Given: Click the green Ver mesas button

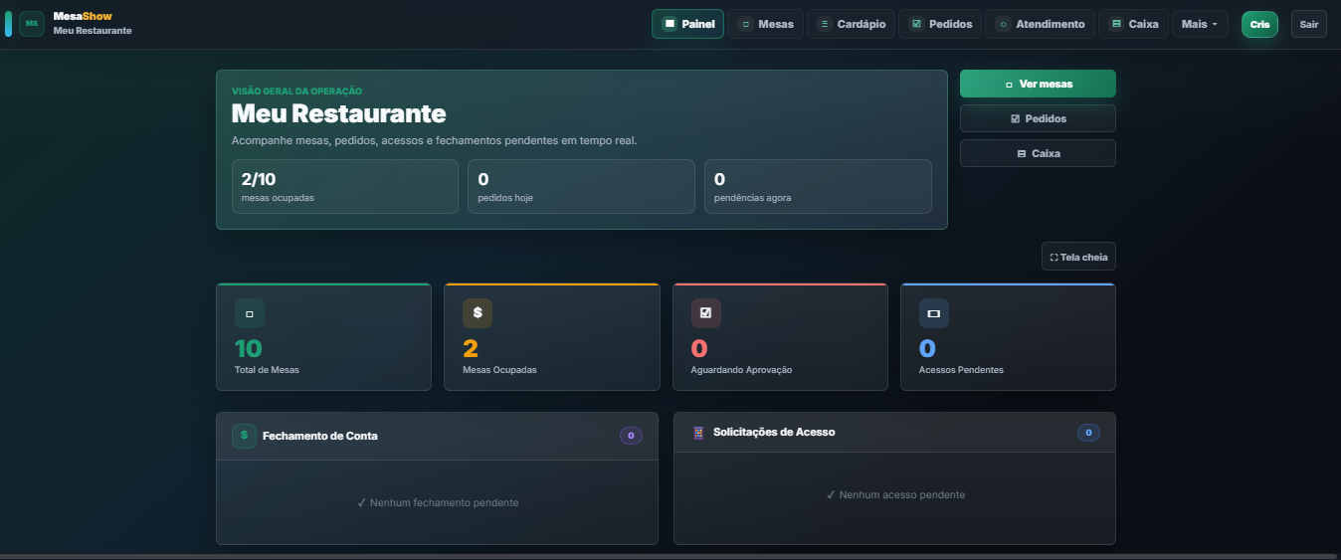Looking at the screenshot, I should coord(1038,84).
